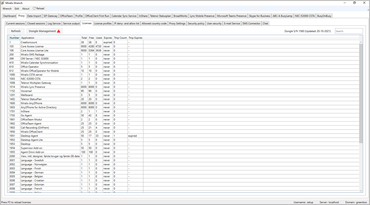Open the NEC IS3000 CSTA tab
Viewport: 370px width, 205px height.
(x=305, y=16)
